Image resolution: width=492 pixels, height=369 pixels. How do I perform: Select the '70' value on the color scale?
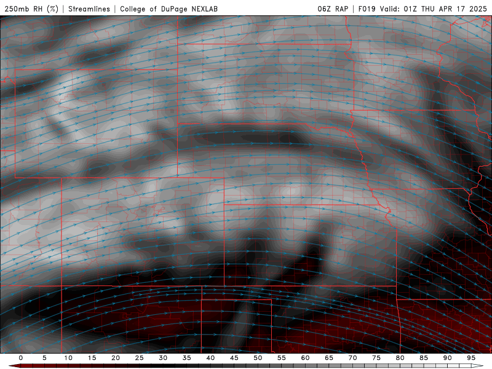pyautogui.click(x=352, y=358)
